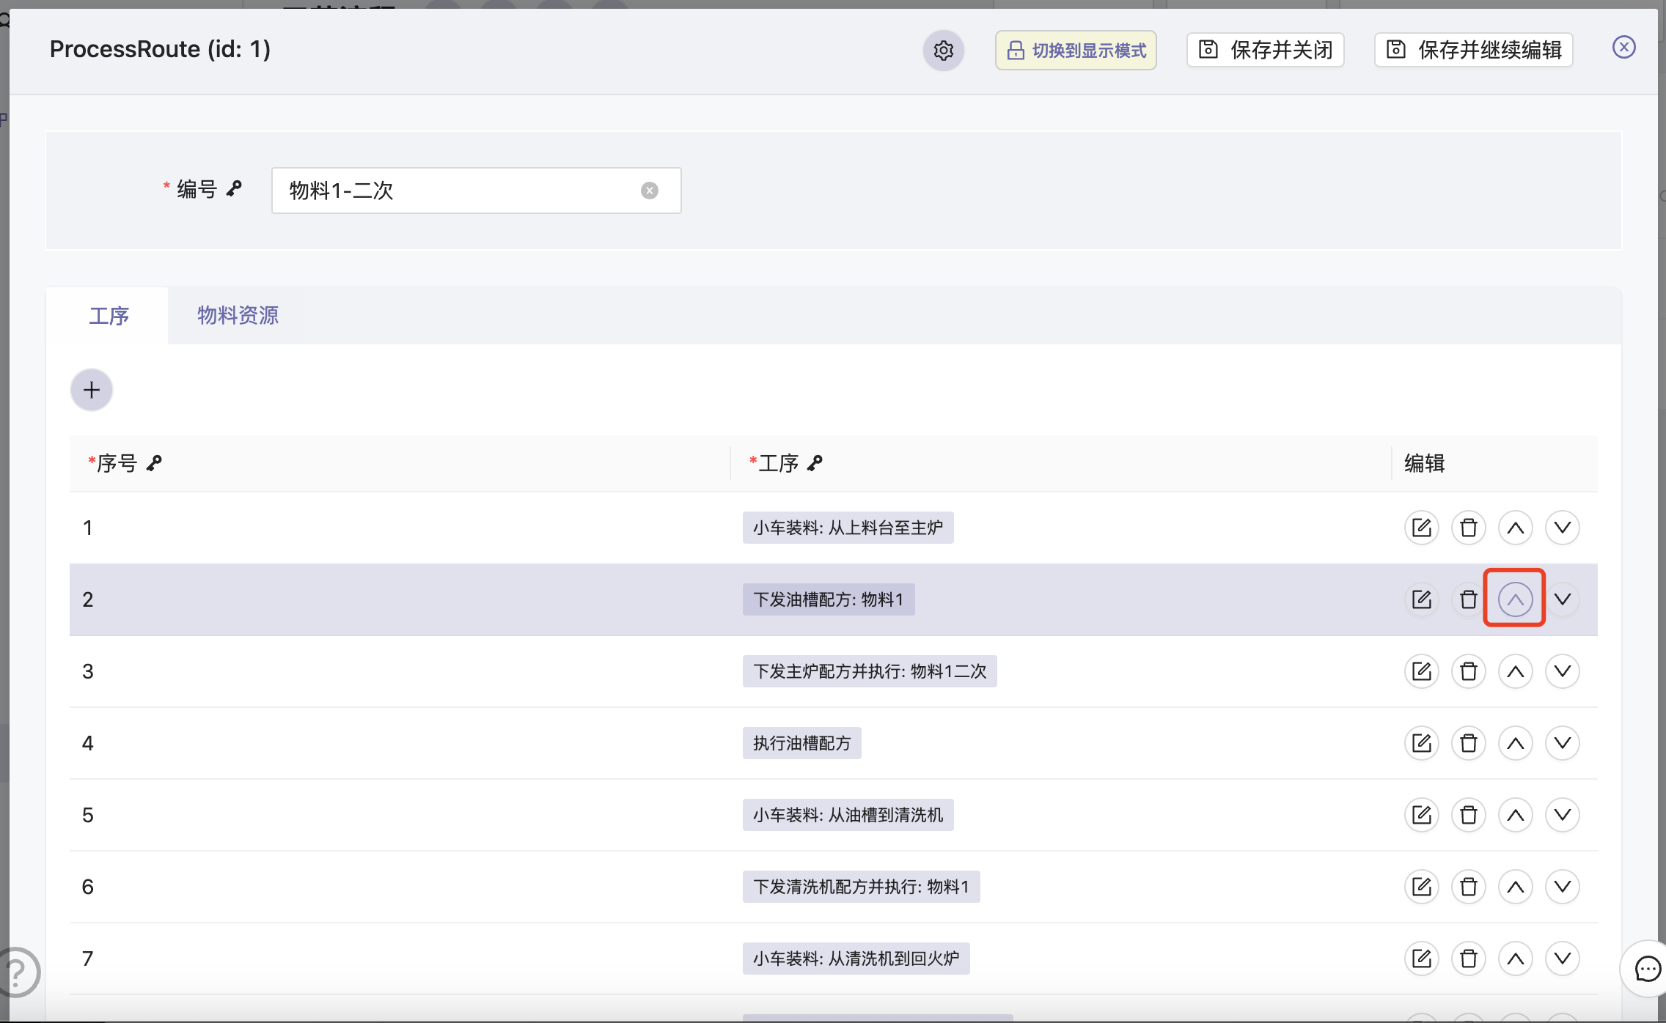Switch to the 物料资源 tab
This screenshot has height=1023, width=1666.
point(238,316)
